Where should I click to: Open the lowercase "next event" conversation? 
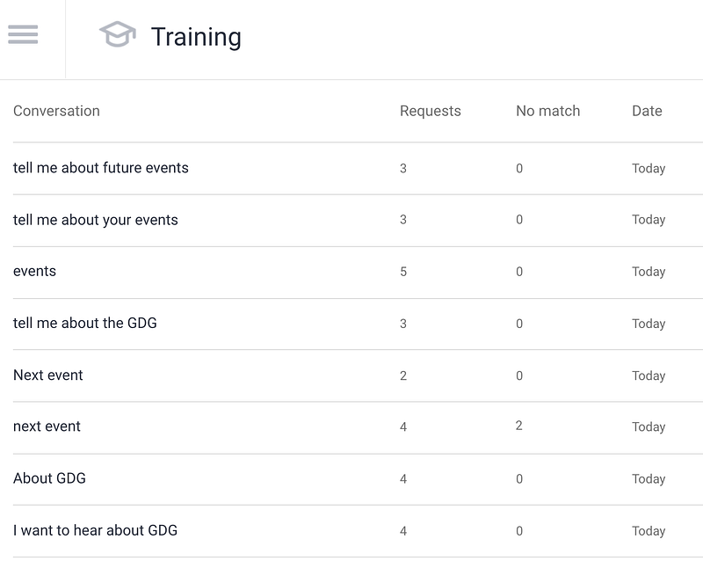358,427
